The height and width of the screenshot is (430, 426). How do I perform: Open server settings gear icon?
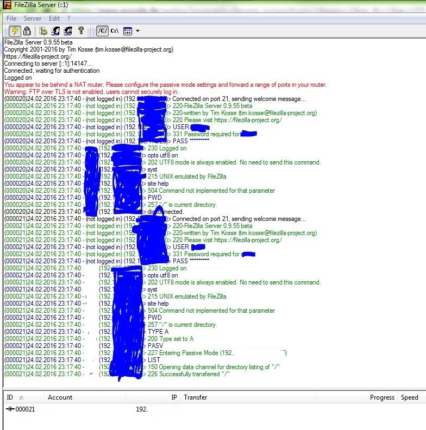pos(43,31)
